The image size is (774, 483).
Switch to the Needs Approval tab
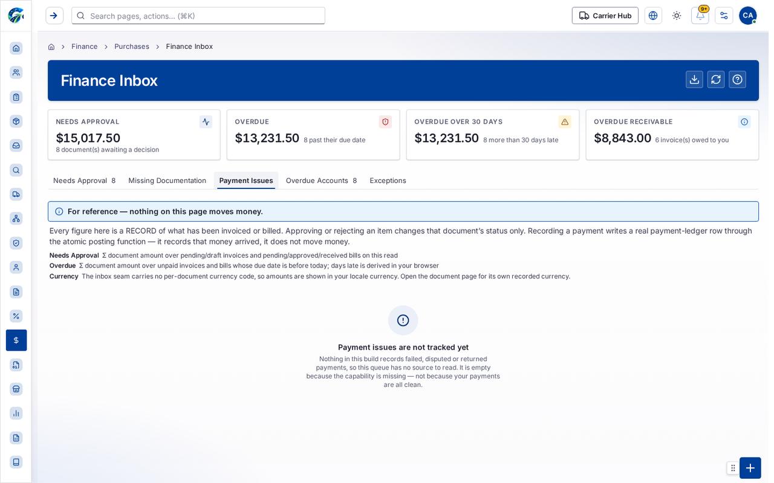[x=84, y=181]
